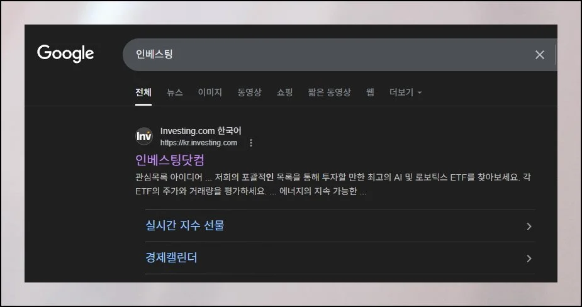The height and width of the screenshot is (307, 582).
Task: Open the 이미지 results tab
Action: click(210, 92)
